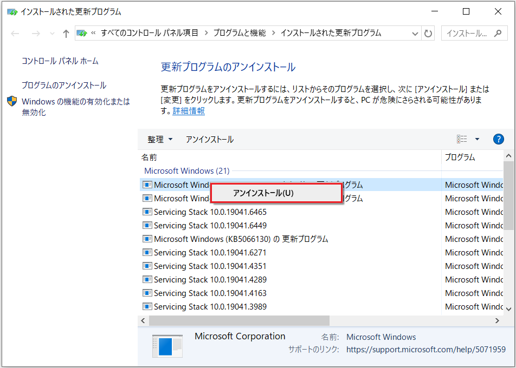This screenshot has height=368, width=516.
Task: Open プログラムのアンインストール link
Action: point(64,86)
